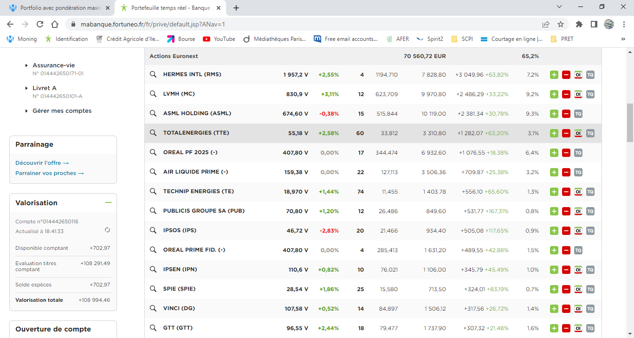Image resolution: width=634 pixels, height=338 pixels.
Task: Open Crédit Agricole d'Ile bookmark
Action: click(x=128, y=39)
